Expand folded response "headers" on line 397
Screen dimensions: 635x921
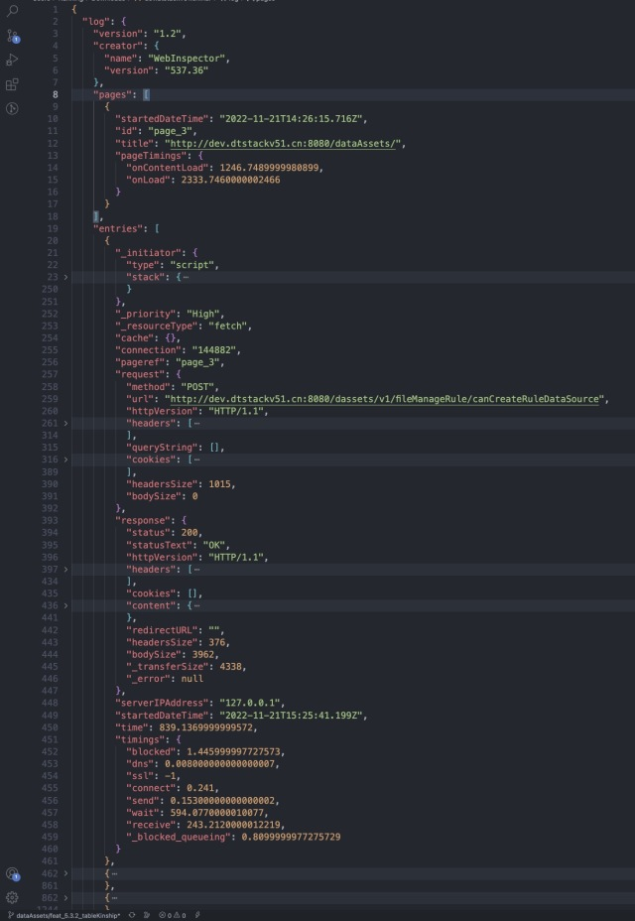[x=65, y=569]
